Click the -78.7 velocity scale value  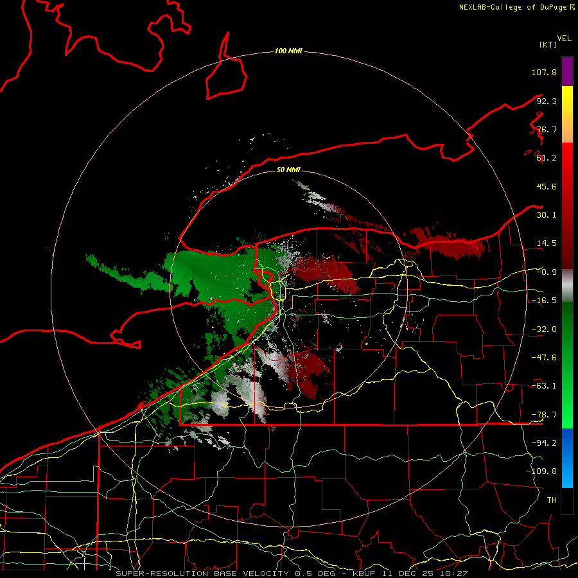click(x=544, y=415)
